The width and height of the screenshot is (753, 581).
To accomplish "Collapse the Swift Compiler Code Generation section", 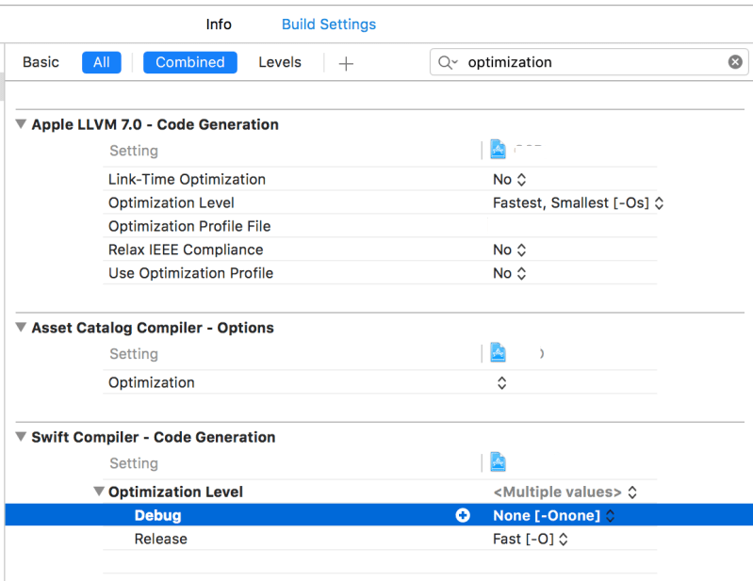I will 21,437.
